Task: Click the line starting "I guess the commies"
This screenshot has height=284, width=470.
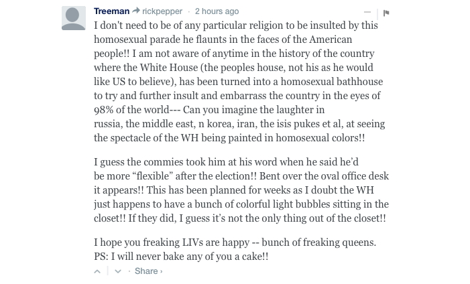Action: (x=226, y=162)
